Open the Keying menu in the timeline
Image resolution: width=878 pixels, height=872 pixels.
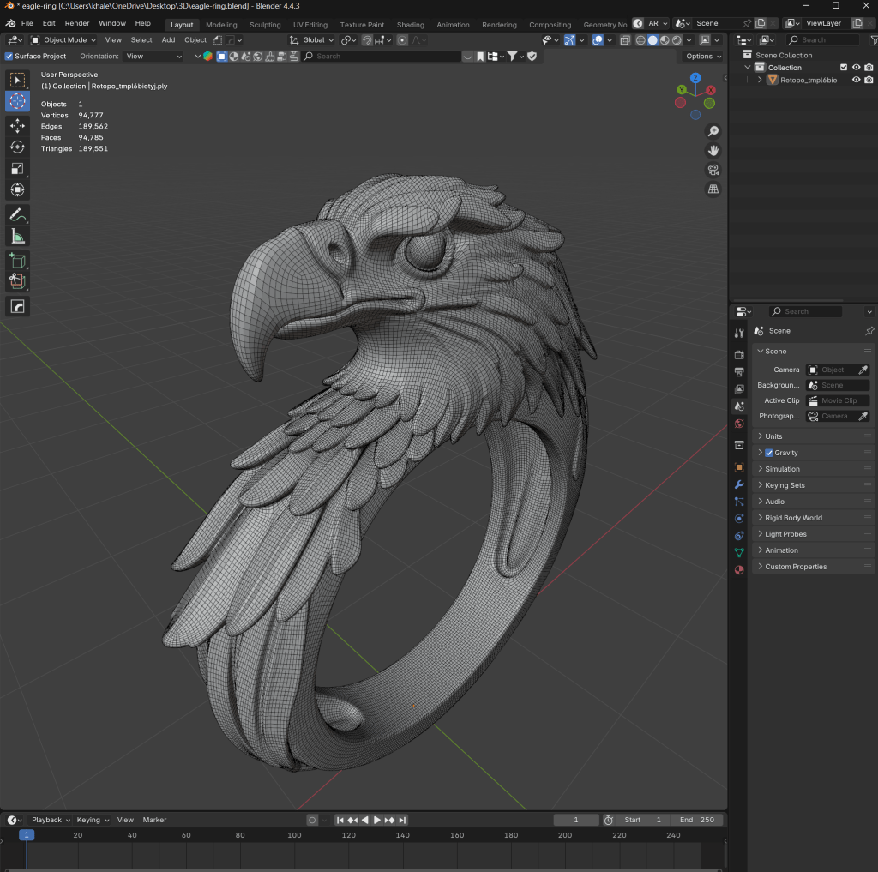point(91,820)
